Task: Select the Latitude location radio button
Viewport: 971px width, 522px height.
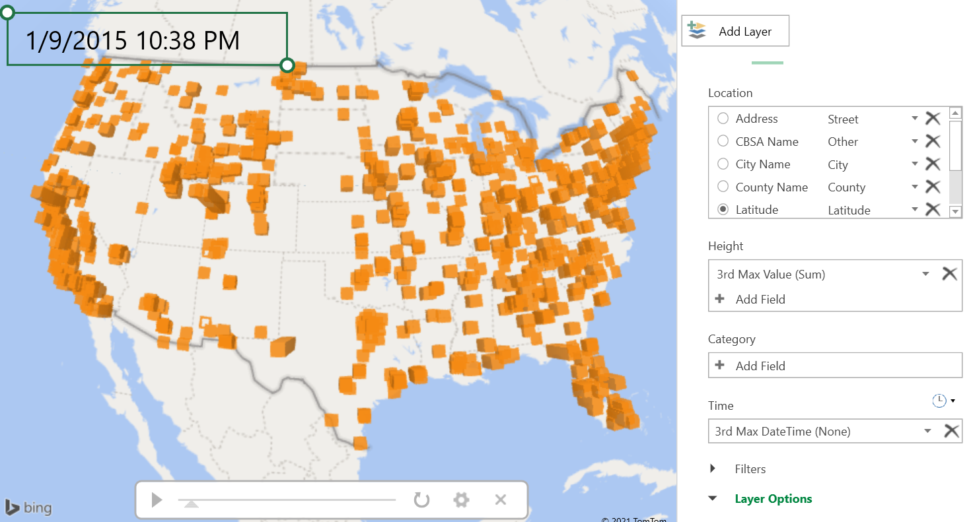Action: 723,209
